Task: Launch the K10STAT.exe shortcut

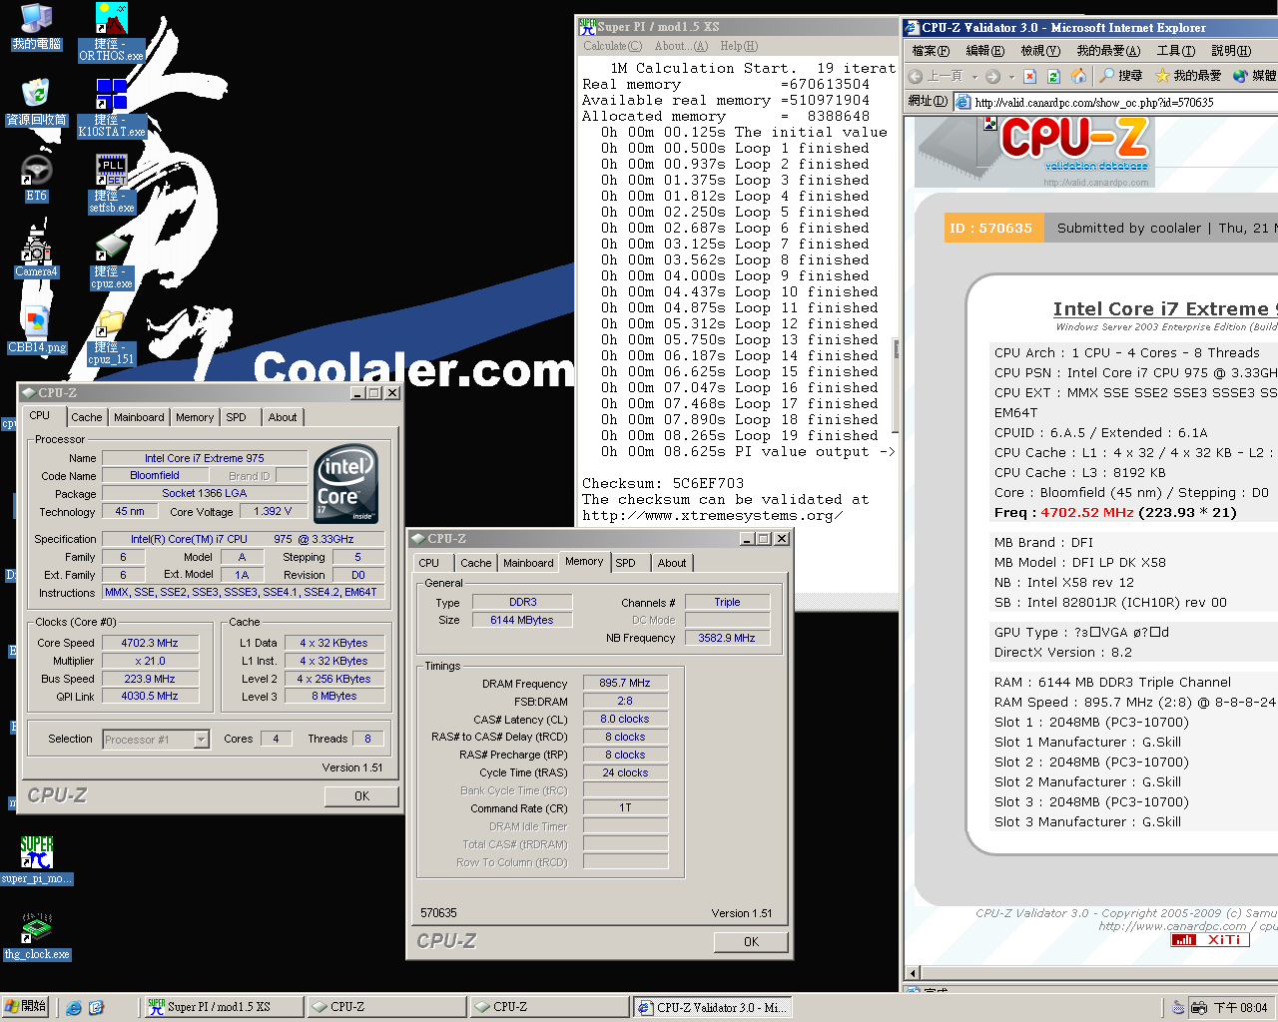Action: pos(112,108)
